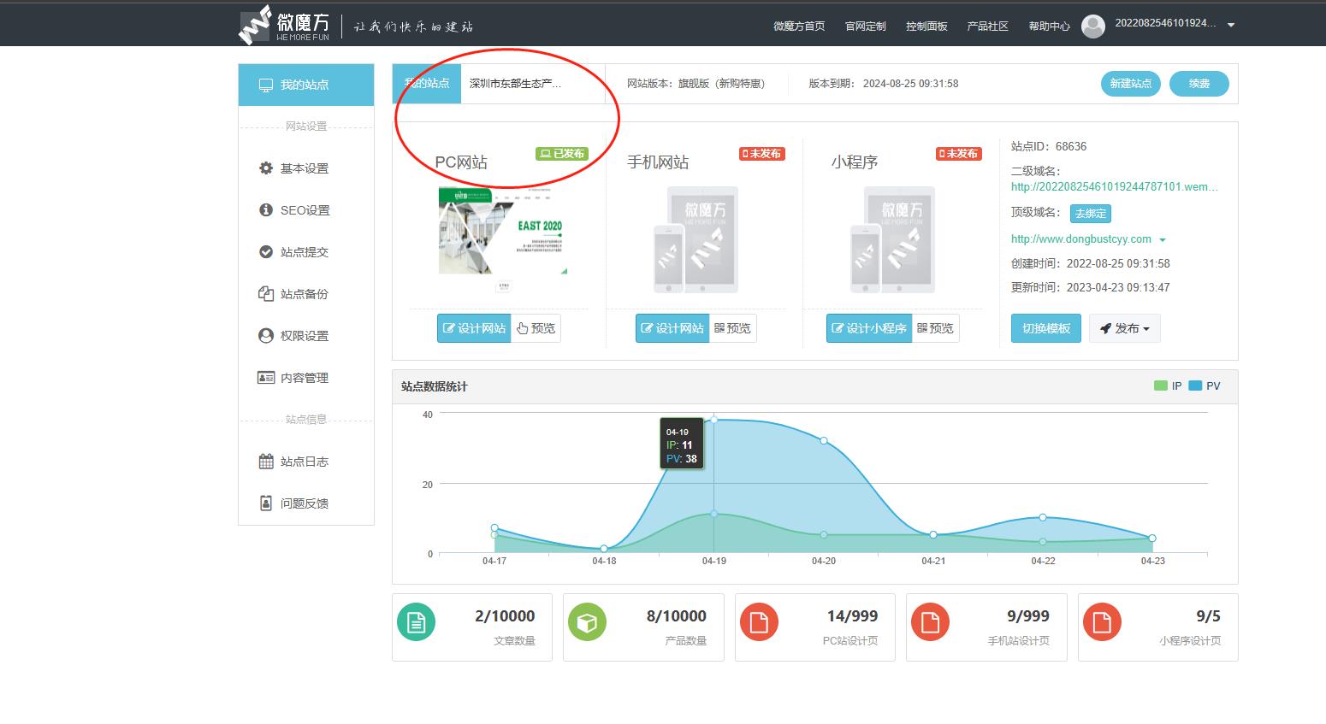Click 设计小程序 button
1326x724 pixels.
(869, 328)
